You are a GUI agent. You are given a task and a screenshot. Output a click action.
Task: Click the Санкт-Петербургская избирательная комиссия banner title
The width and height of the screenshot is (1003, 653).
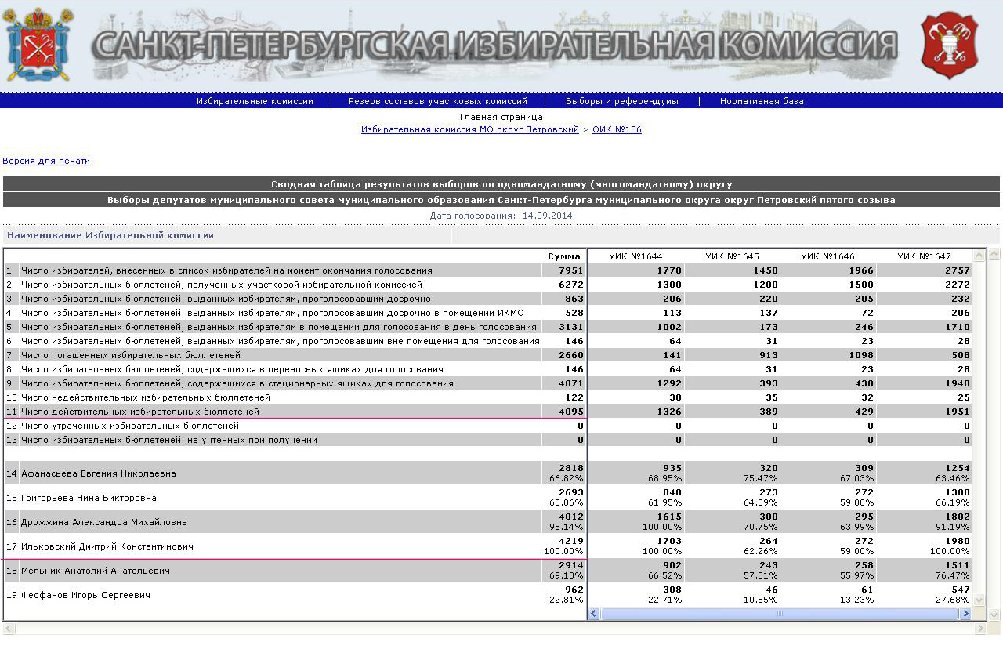[494, 45]
